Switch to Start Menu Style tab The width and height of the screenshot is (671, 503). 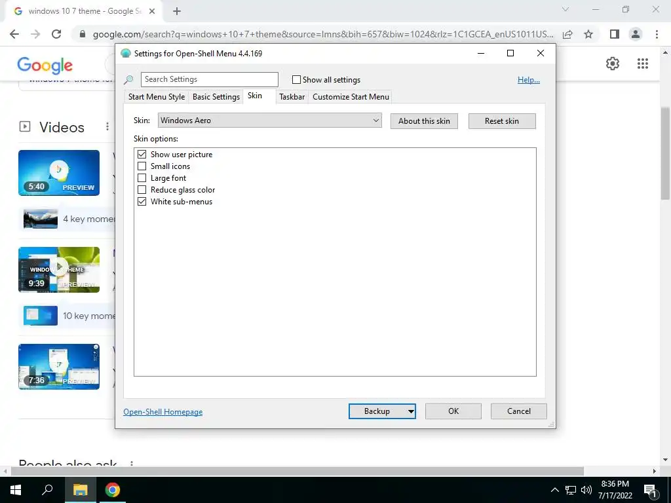157,97
